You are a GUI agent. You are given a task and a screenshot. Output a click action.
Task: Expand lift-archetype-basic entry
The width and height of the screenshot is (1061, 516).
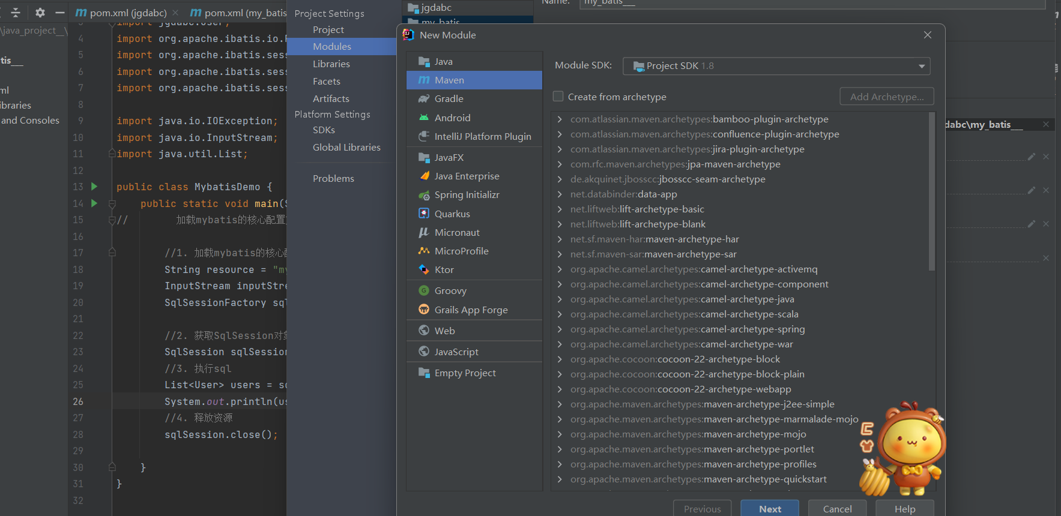pos(560,209)
